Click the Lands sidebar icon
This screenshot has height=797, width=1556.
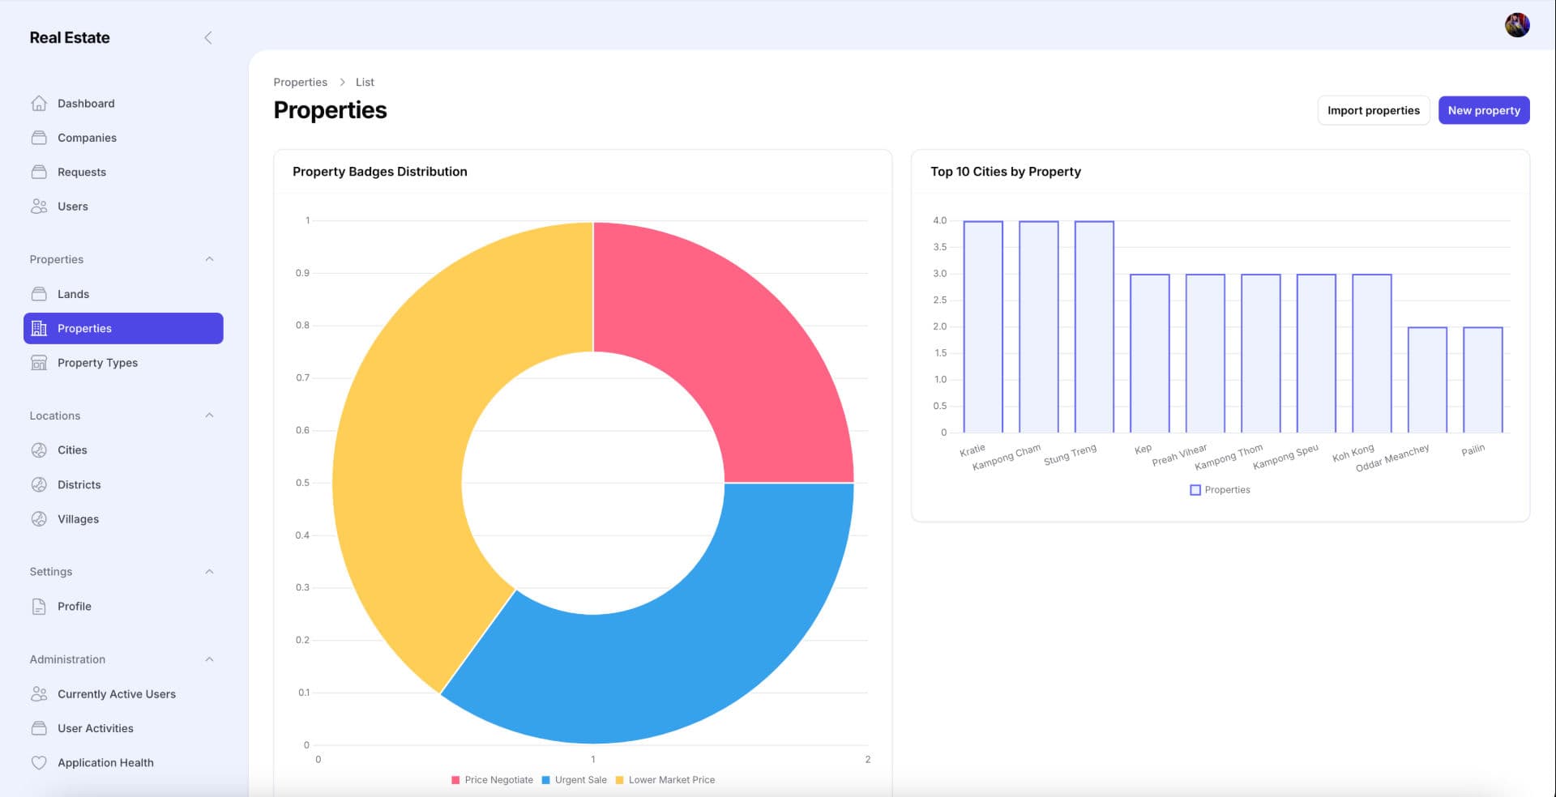point(39,294)
